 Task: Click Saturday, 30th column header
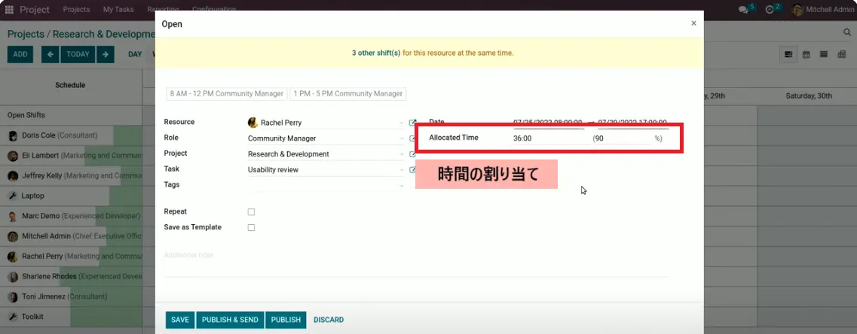point(809,96)
